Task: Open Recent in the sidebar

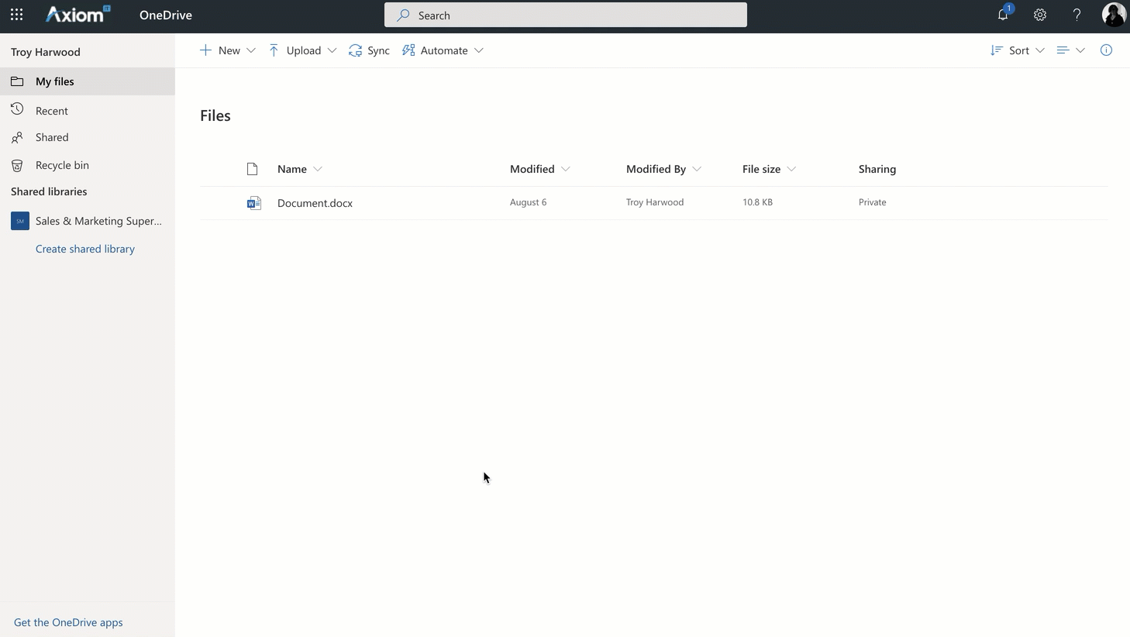Action: click(88, 111)
